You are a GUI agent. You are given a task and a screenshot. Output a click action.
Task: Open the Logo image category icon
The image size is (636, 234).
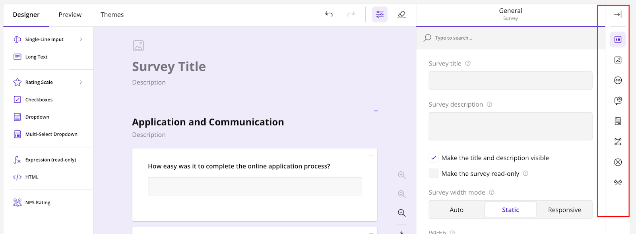(x=618, y=60)
